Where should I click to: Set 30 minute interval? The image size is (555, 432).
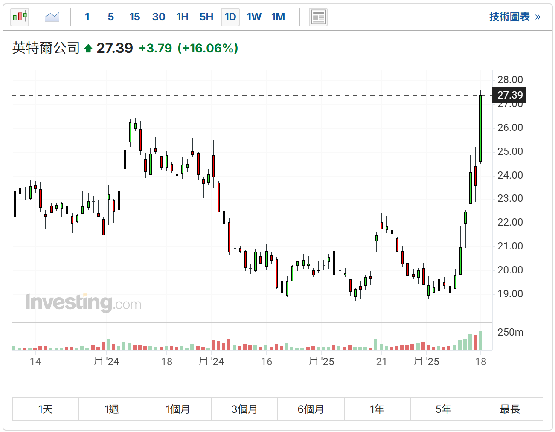(159, 17)
